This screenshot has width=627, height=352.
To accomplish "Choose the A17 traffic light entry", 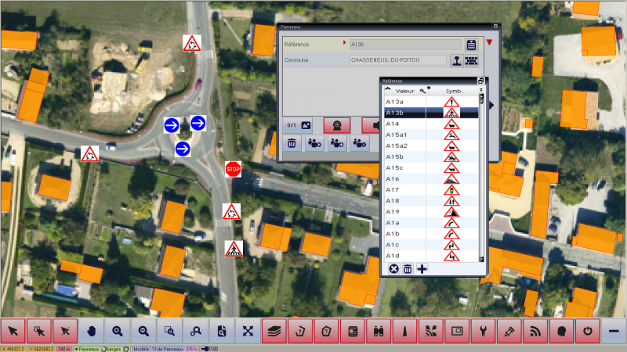I will 404,190.
